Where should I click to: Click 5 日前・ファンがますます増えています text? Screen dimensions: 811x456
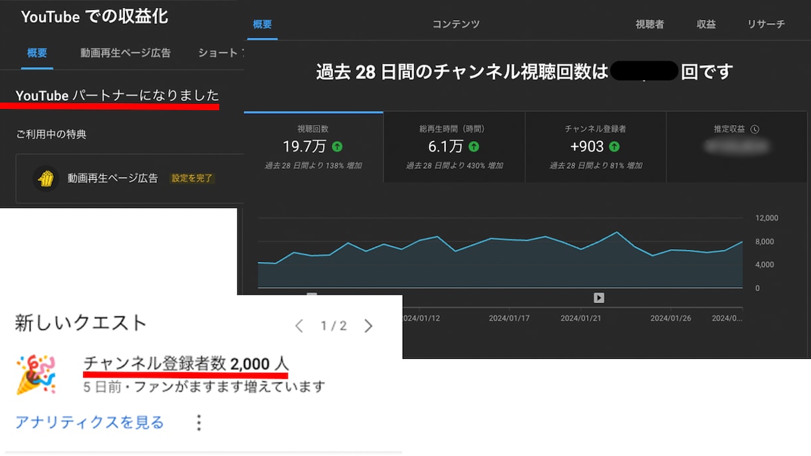coord(204,386)
